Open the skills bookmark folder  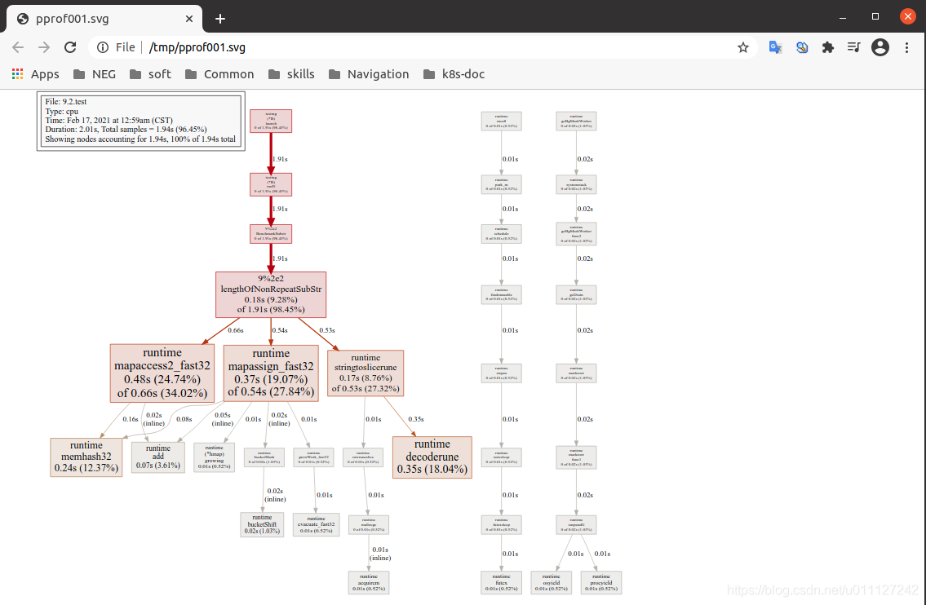point(291,73)
